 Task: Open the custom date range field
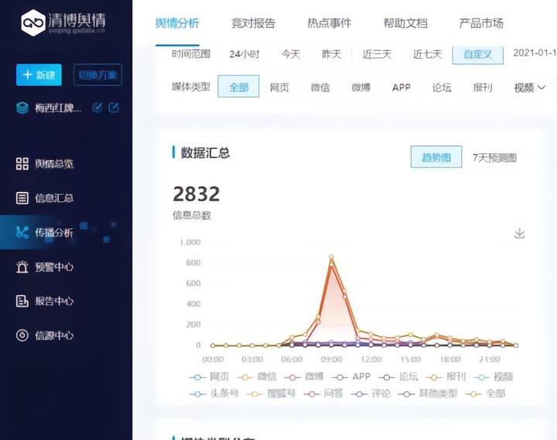point(536,54)
